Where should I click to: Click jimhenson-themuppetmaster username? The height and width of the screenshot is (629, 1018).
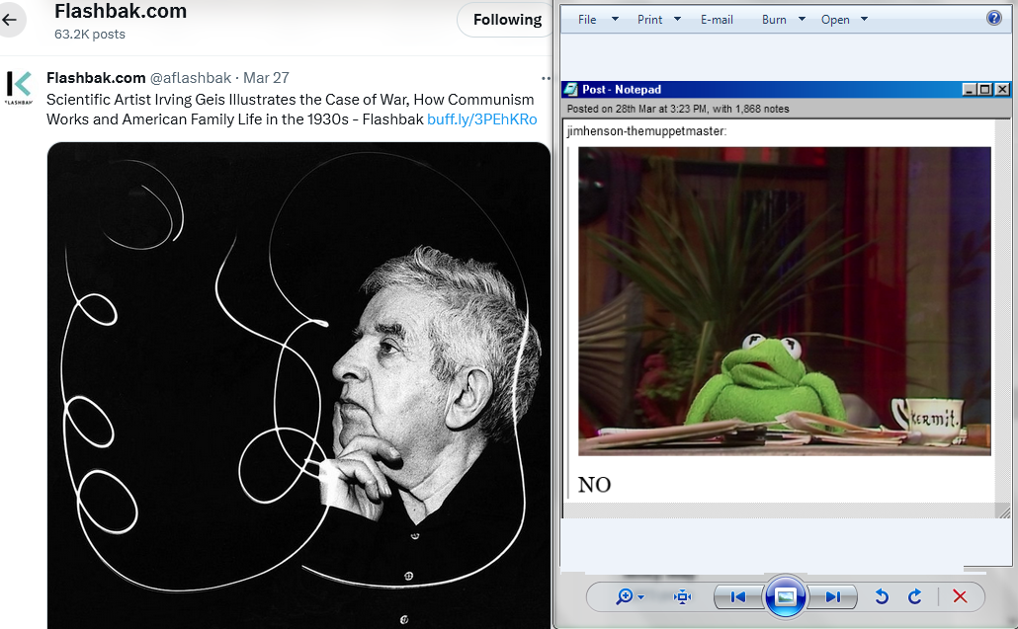(x=645, y=131)
